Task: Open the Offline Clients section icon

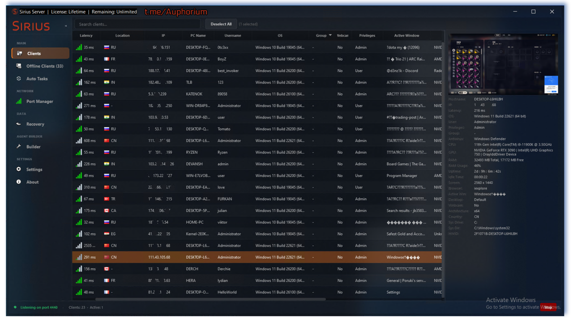Action: click(19, 66)
